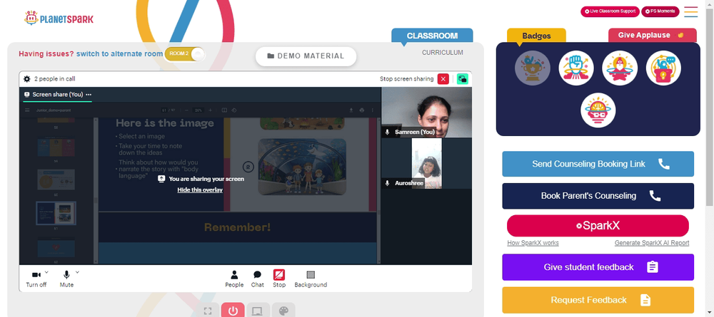Click the SparkX button
This screenshot has width=714, height=317.
pos(598,226)
